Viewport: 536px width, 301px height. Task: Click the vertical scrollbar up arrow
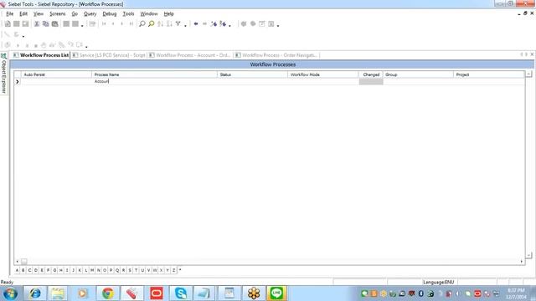click(528, 74)
